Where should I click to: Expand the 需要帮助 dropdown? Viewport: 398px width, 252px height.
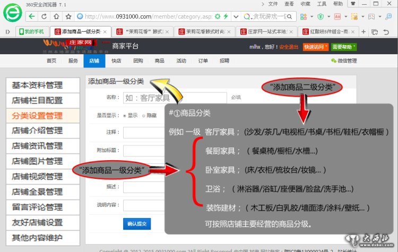tap(344, 47)
